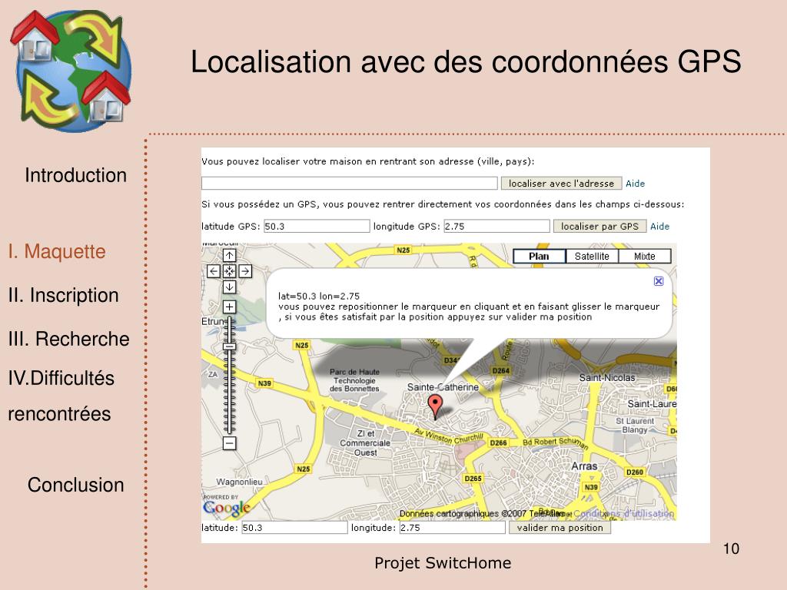This screenshot has height=590, width=787.
Task: Click the 'Arras' city label on map
Action: 584,466
